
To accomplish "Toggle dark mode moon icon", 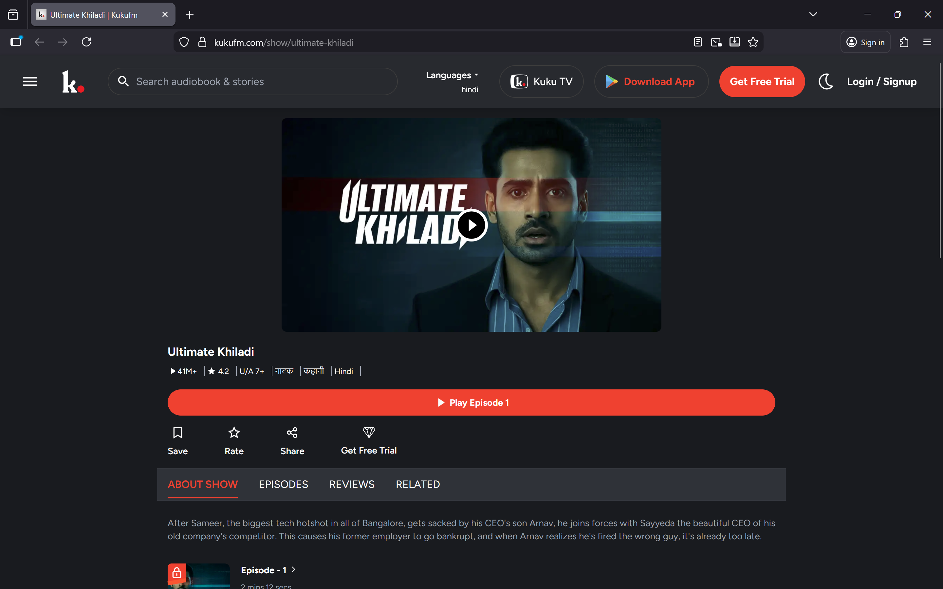I will 826,81.
